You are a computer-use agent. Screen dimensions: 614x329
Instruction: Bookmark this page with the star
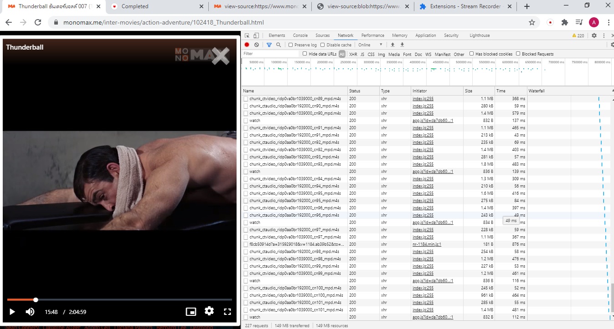pos(532,22)
